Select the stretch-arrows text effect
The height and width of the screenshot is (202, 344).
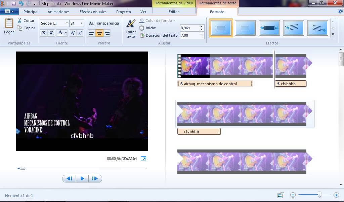tap(269, 28)
